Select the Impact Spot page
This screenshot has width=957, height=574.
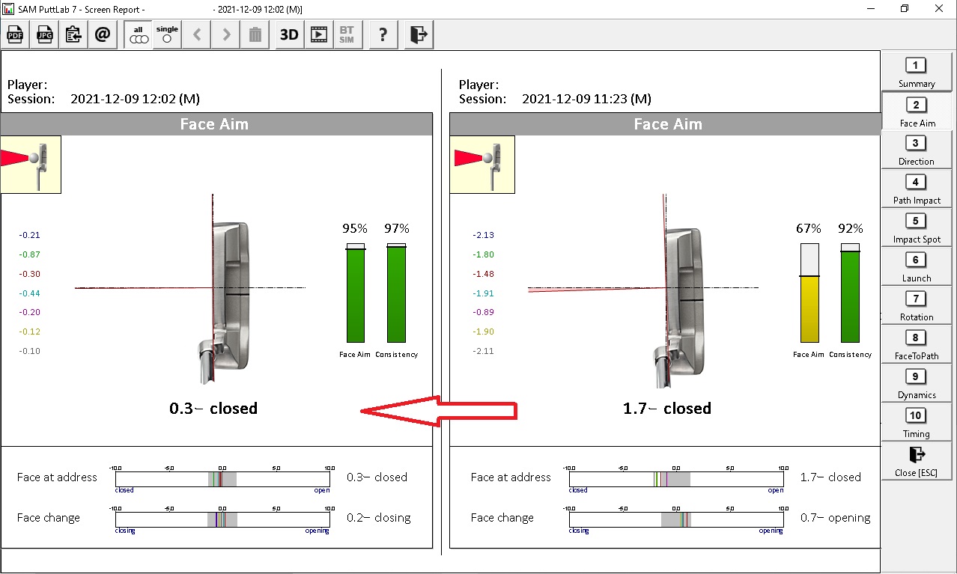tap(916, 228)
